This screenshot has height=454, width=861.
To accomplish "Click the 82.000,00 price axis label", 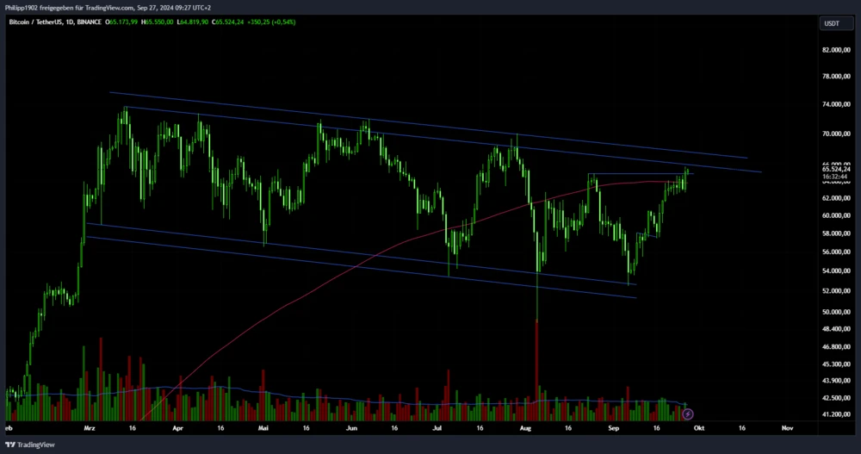I will coord(836,50).
